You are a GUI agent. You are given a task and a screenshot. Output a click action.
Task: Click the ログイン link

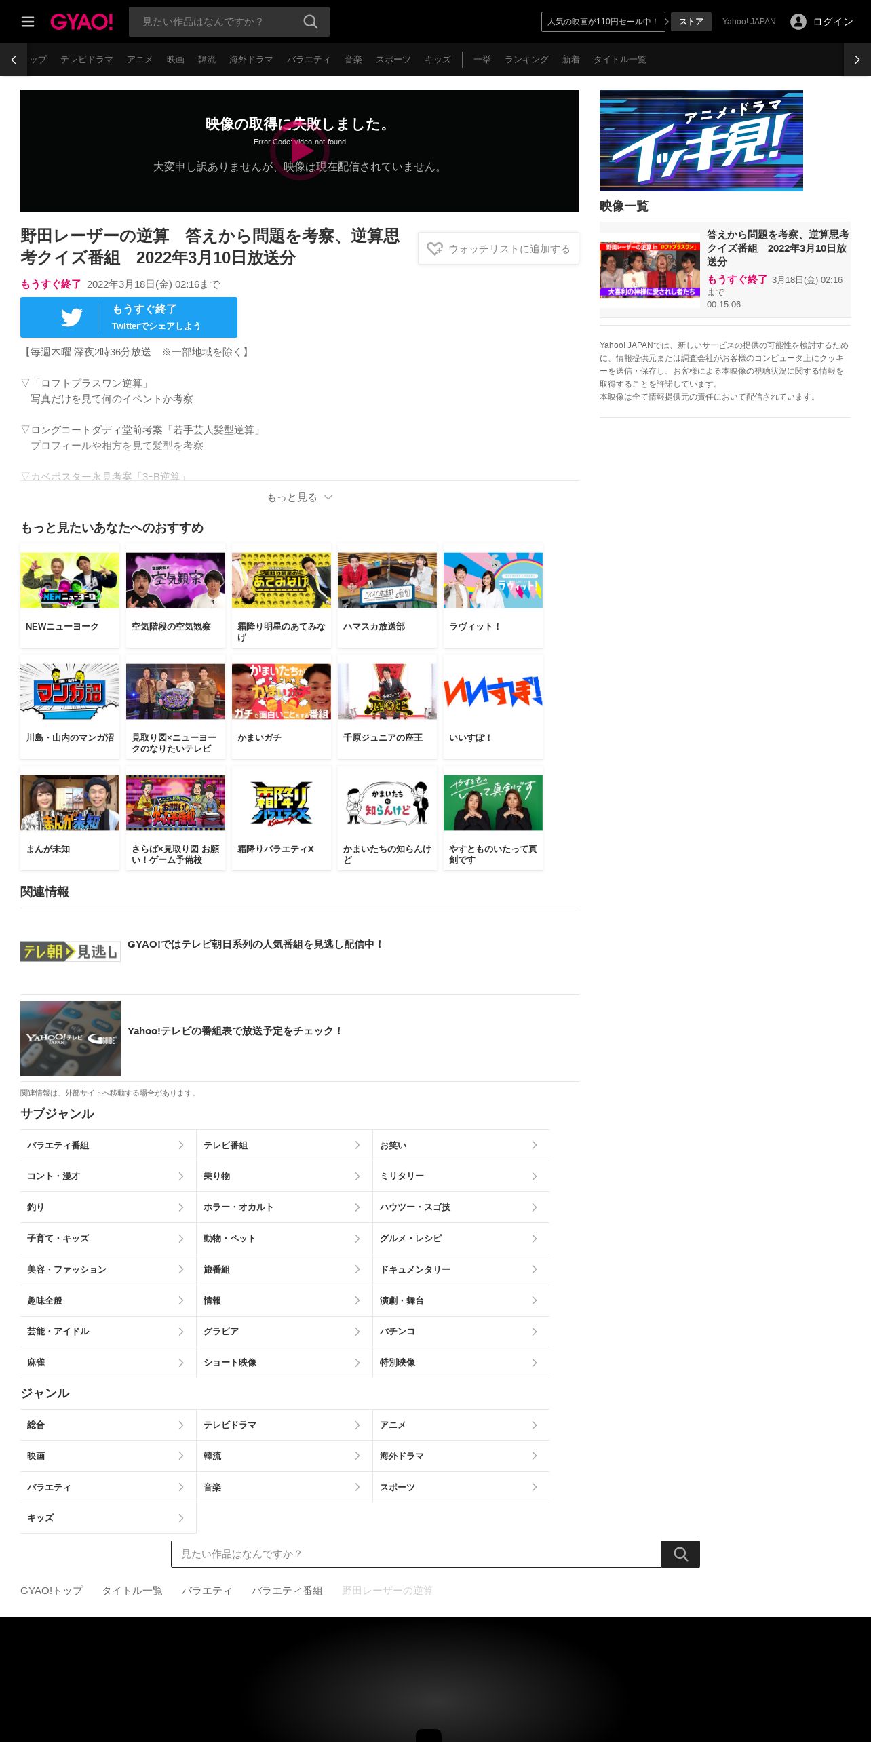pyautogui.click(x=833, y=22)
